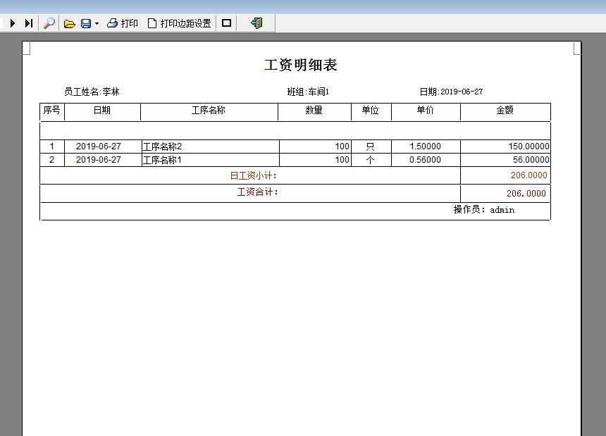Click the unit cell 个

370,160
